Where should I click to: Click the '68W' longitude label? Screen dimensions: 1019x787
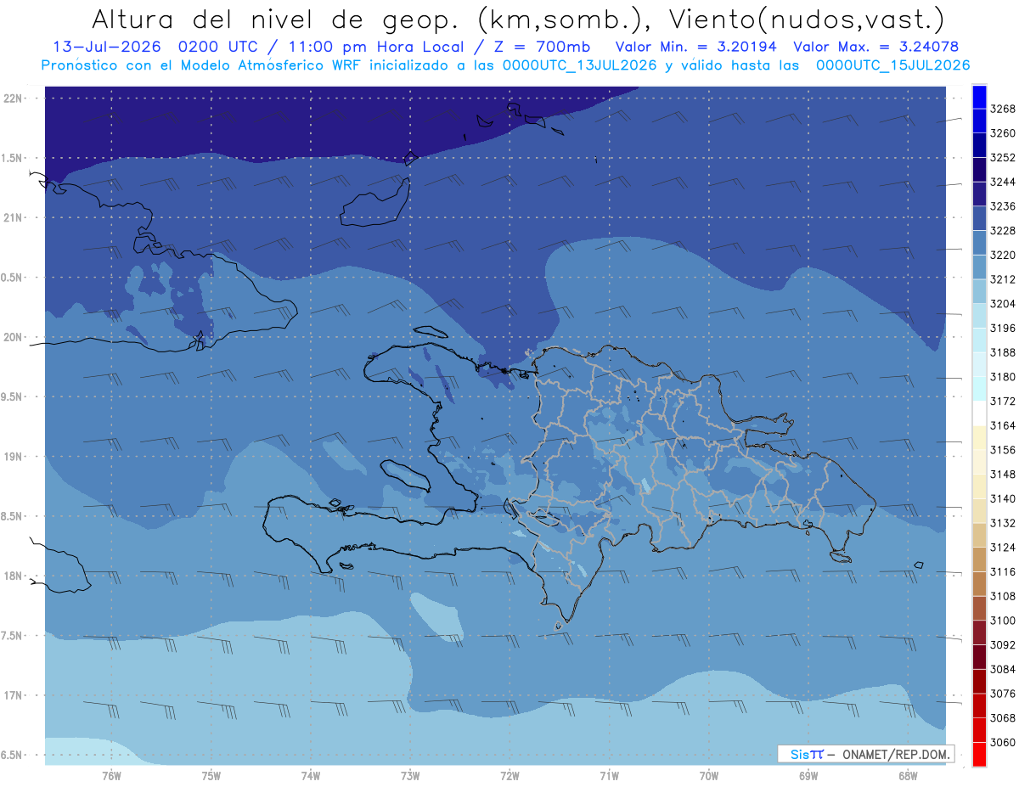[x=908, y=775]
